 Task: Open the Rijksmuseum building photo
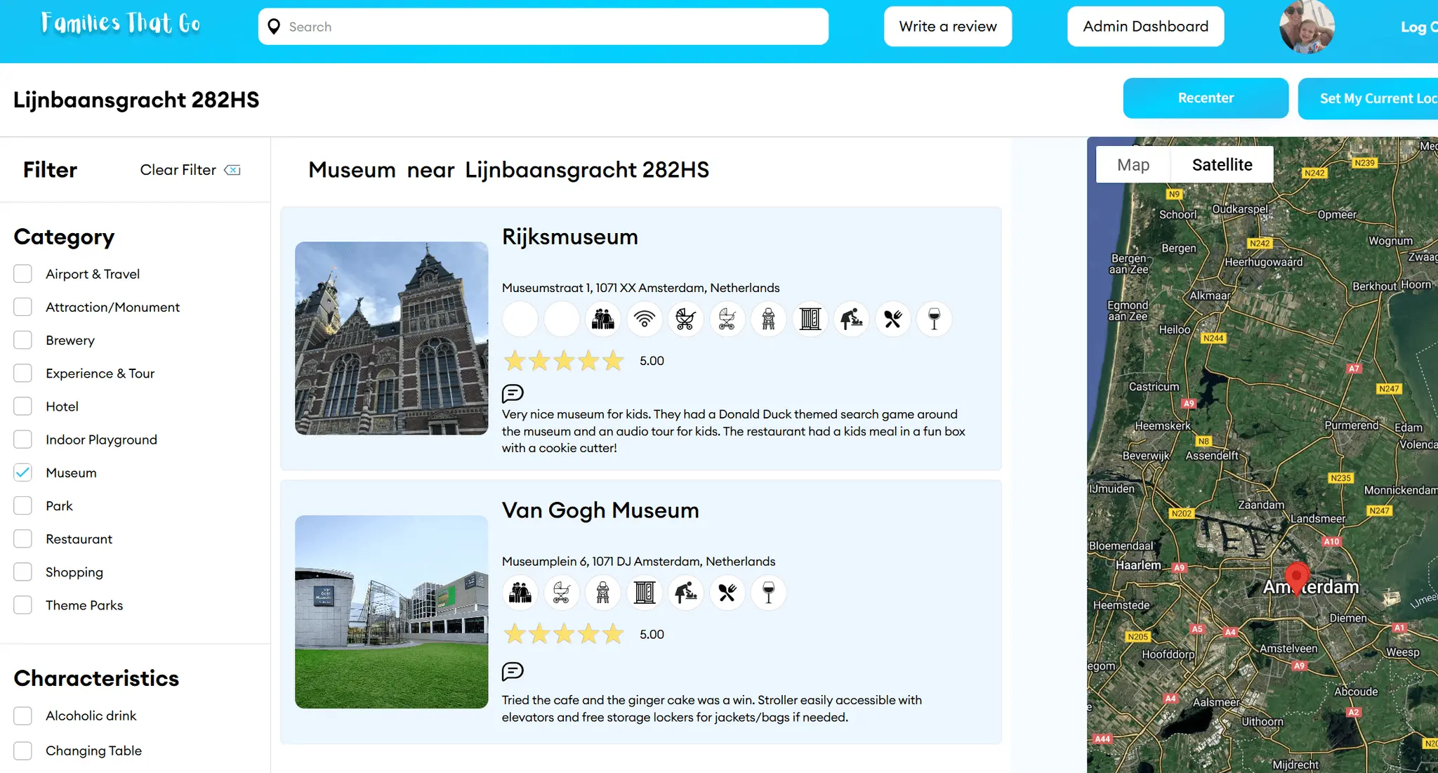391,338
